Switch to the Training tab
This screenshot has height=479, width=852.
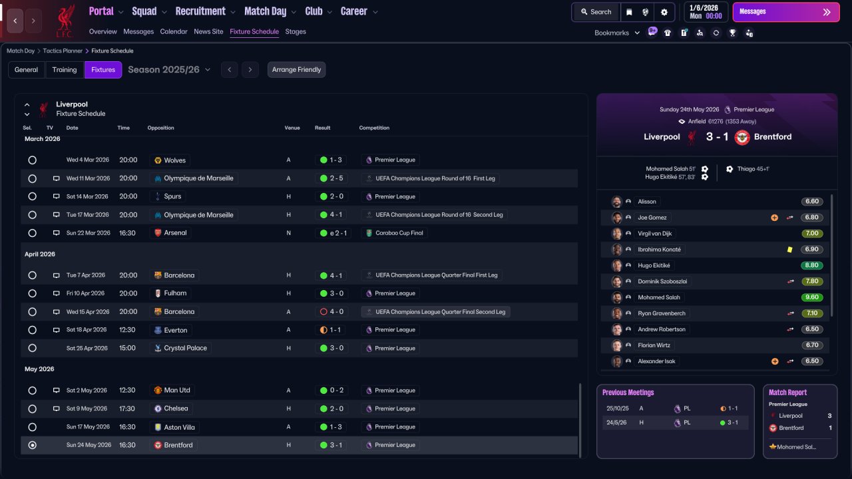[x=65, y=70]
